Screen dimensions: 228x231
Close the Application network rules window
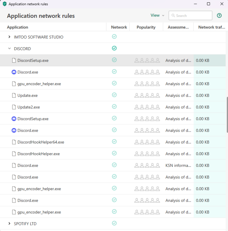[x=222, y=4]
